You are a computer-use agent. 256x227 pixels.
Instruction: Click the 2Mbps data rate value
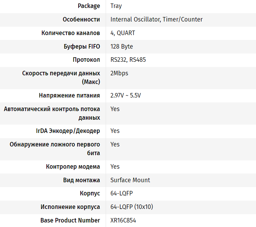point(119,73)
